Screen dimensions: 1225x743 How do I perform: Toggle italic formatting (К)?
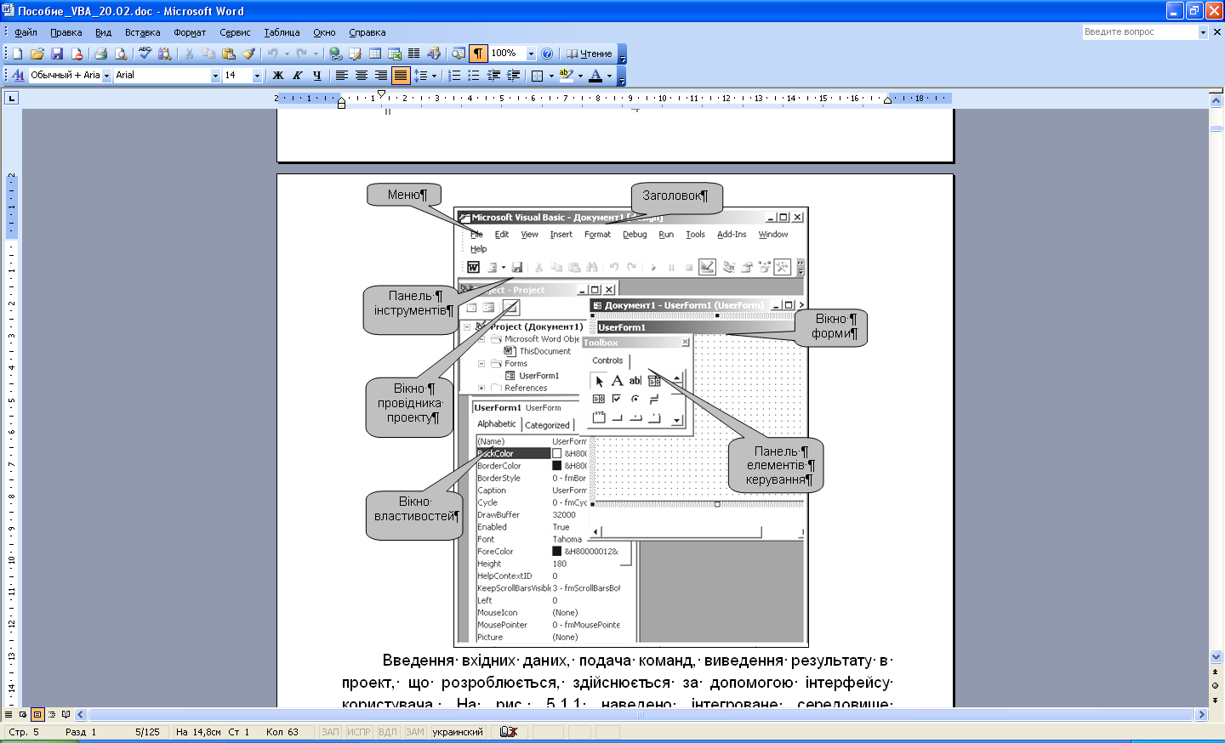pos(297,75)
